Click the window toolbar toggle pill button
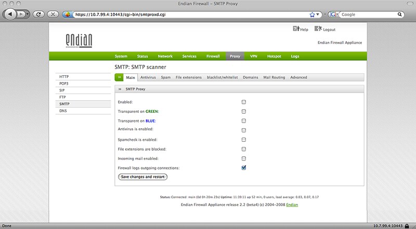This screenshot has height=229, width=416. (x=410, y=4)
